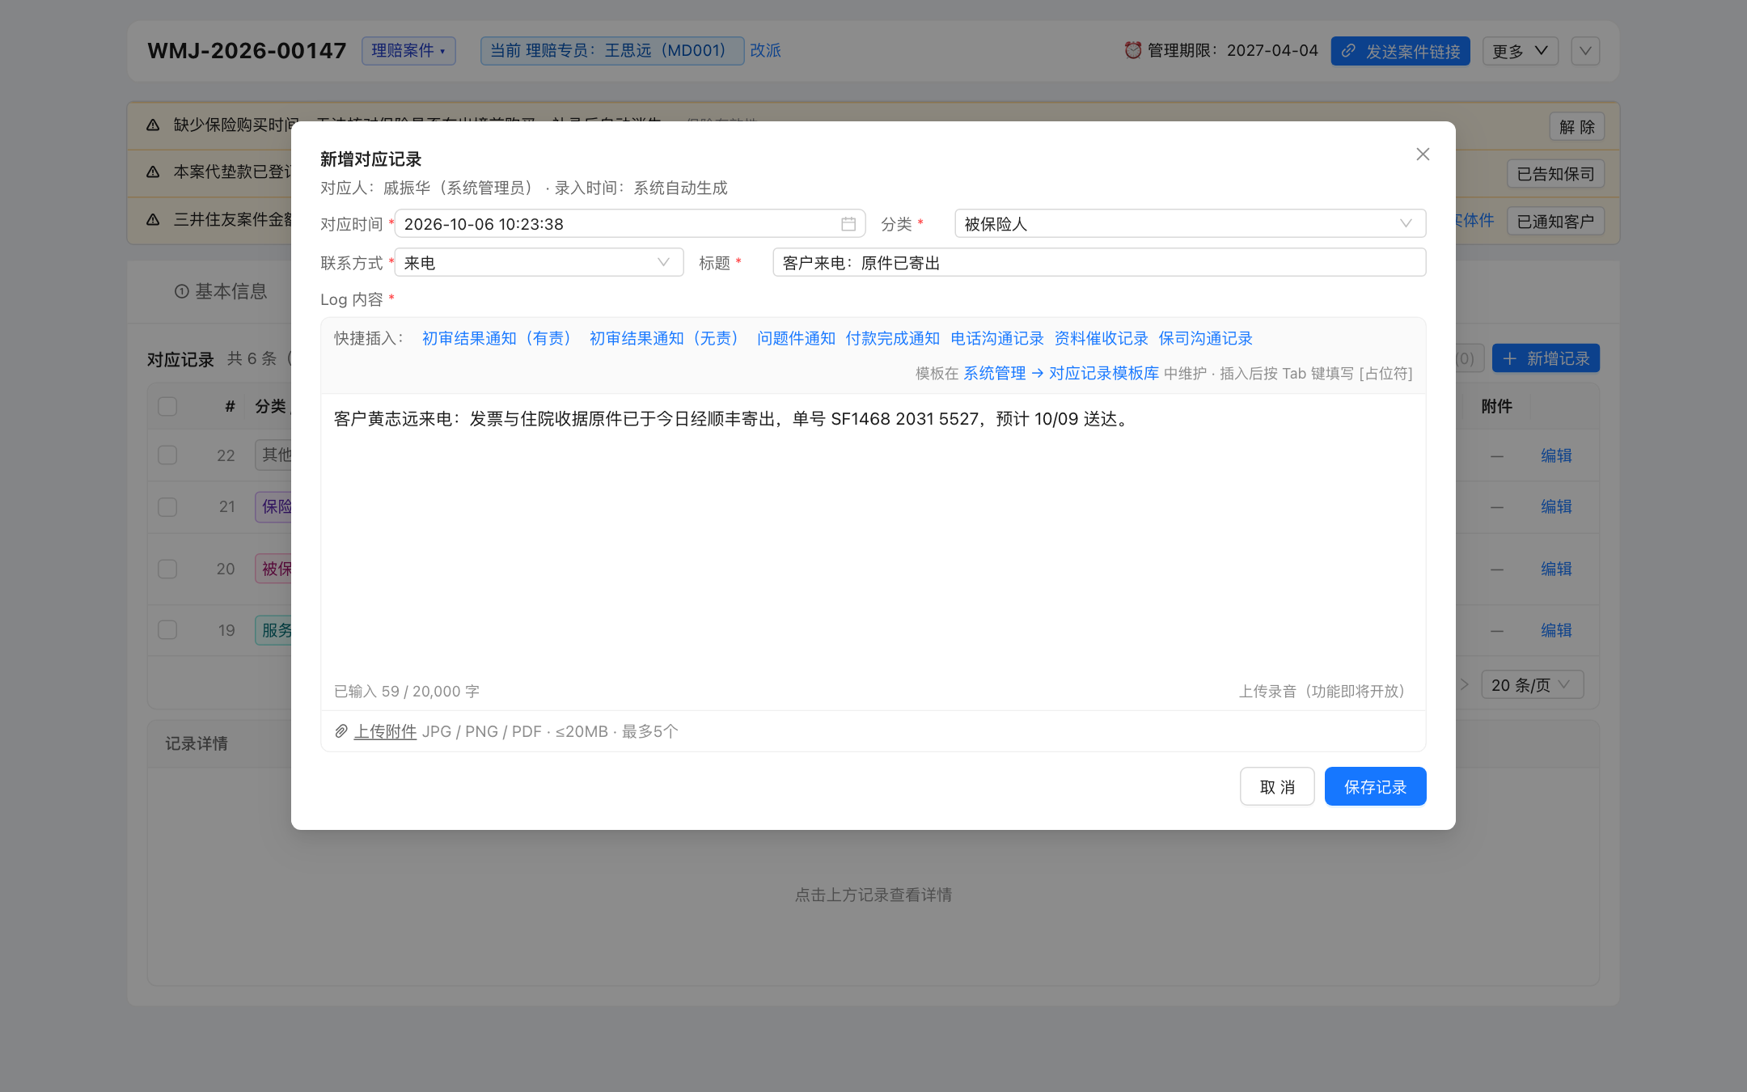This screenshot has height=1092, width=1747.
Task: Click 编辑 for record 19
Action: tap(1556, 630)
